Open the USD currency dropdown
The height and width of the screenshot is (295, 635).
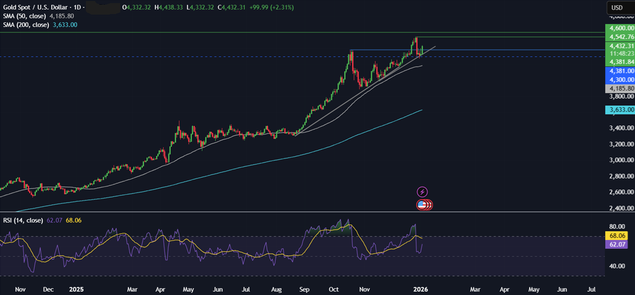click(x=617, y=8)
